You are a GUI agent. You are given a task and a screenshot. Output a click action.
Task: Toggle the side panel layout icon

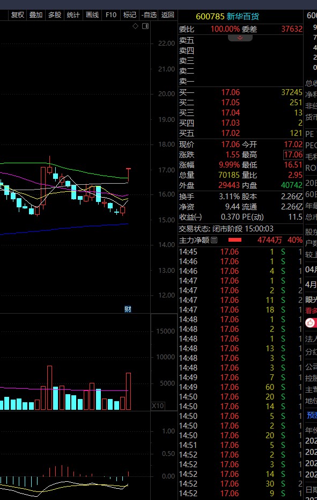tap(145, 26)
